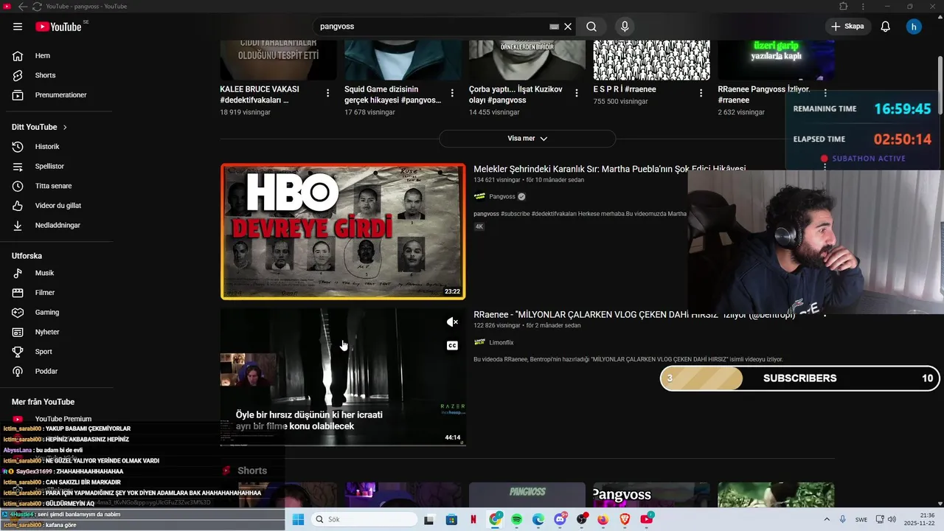Open the browser extensions puzzle icon

click(x=844, y=7)
